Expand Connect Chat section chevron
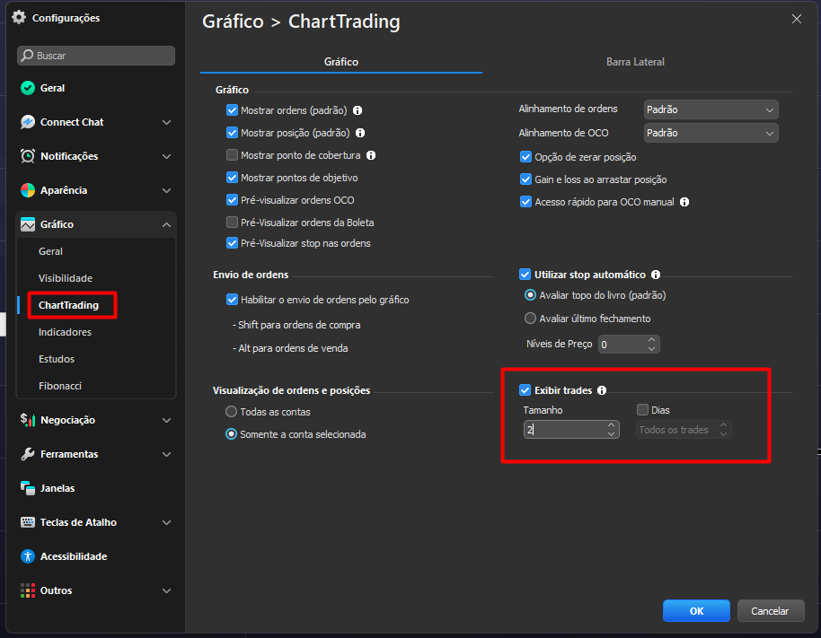Viewport: 821px width, 638px height. 166,122
